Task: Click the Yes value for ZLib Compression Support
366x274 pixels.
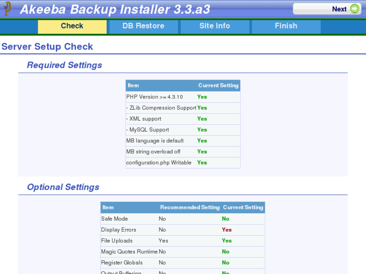Action: (202, 108)
